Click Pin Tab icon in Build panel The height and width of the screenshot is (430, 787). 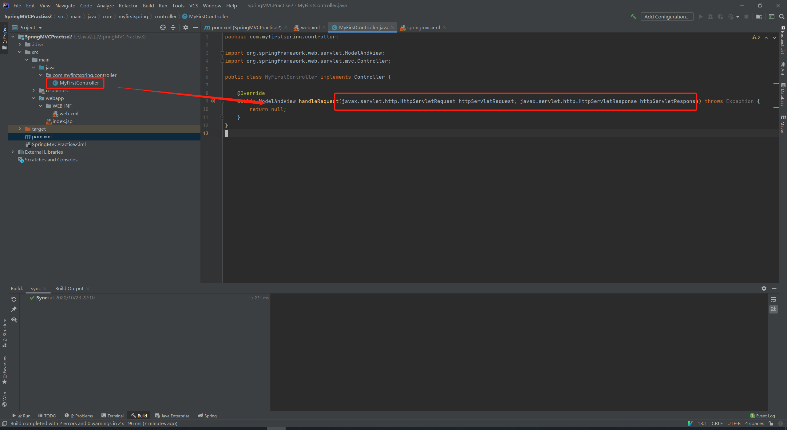14,309
